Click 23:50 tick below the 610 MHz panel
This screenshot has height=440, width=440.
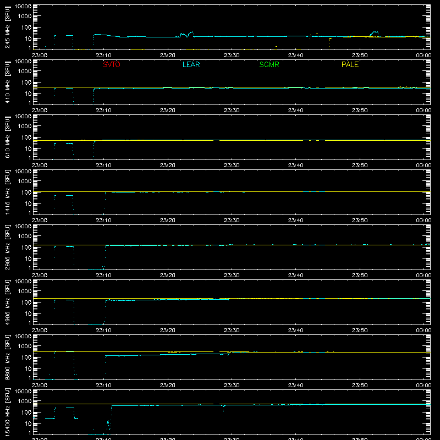(x=360, y=166)
